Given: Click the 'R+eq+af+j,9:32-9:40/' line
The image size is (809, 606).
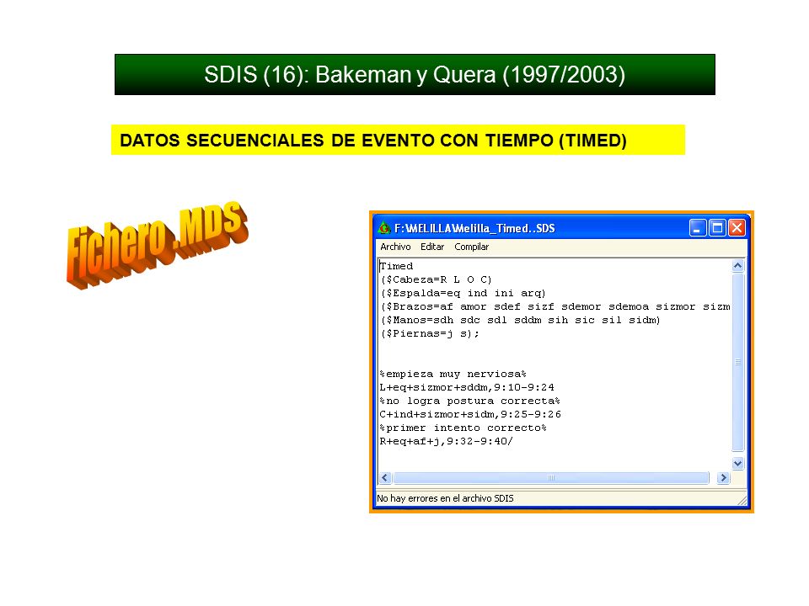Looking at the screenshot, I should coord(447,441).
